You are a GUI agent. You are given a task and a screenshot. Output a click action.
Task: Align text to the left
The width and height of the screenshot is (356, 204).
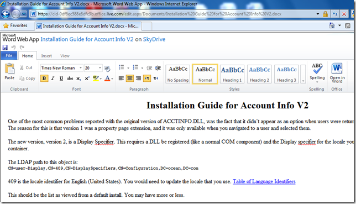[x=121, y=79]
